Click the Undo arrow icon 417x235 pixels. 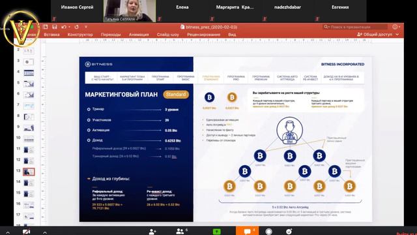[x=64, y=27]
